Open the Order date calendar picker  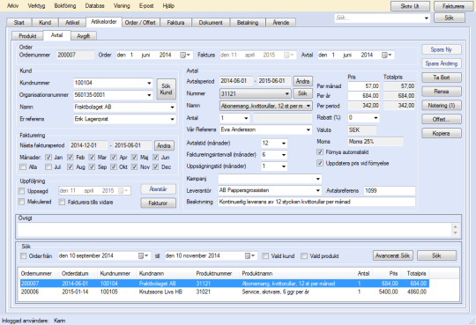pos(184,55)
